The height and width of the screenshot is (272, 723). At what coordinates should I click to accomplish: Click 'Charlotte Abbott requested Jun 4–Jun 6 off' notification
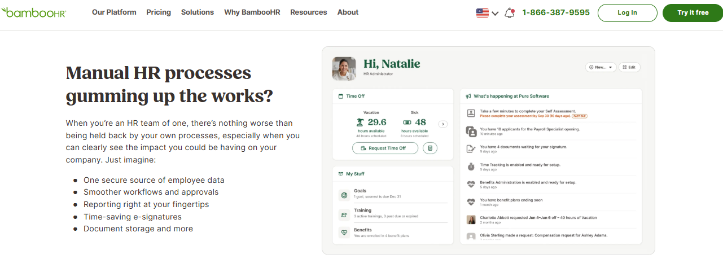click(538, 217)
